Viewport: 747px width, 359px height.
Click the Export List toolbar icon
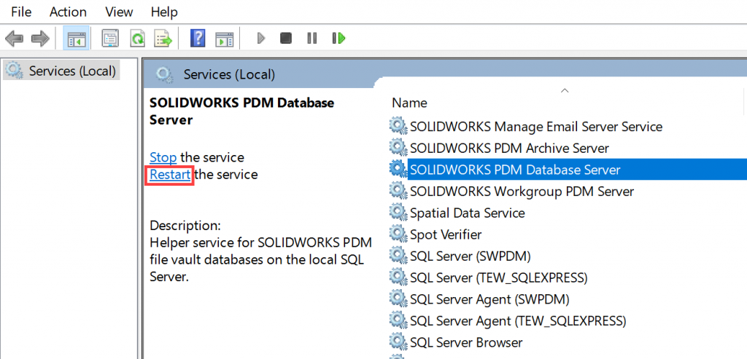(x=162, y=38)
